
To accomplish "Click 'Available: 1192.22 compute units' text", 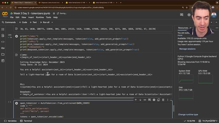I will tap(192, 38).
